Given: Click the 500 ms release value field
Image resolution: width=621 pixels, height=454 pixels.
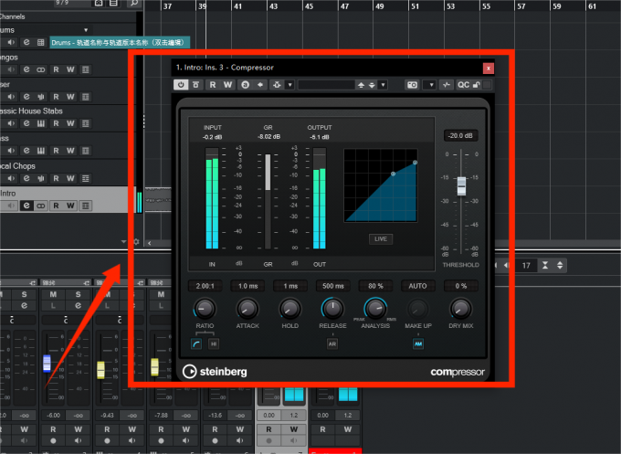Looking at the screenshot, I should click(x=333, y=286).
